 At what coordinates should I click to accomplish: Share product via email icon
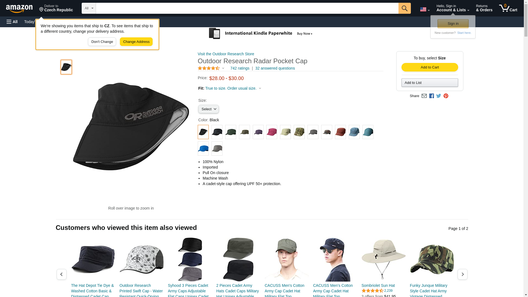[424, 96]
